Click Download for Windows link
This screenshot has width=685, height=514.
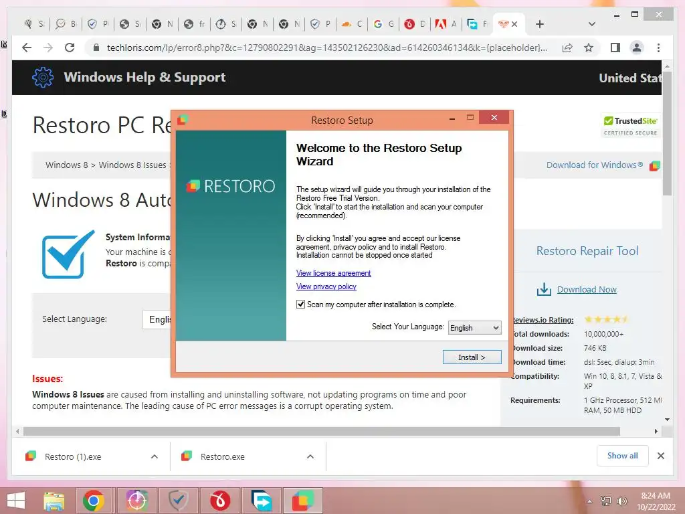pos(594,165)
